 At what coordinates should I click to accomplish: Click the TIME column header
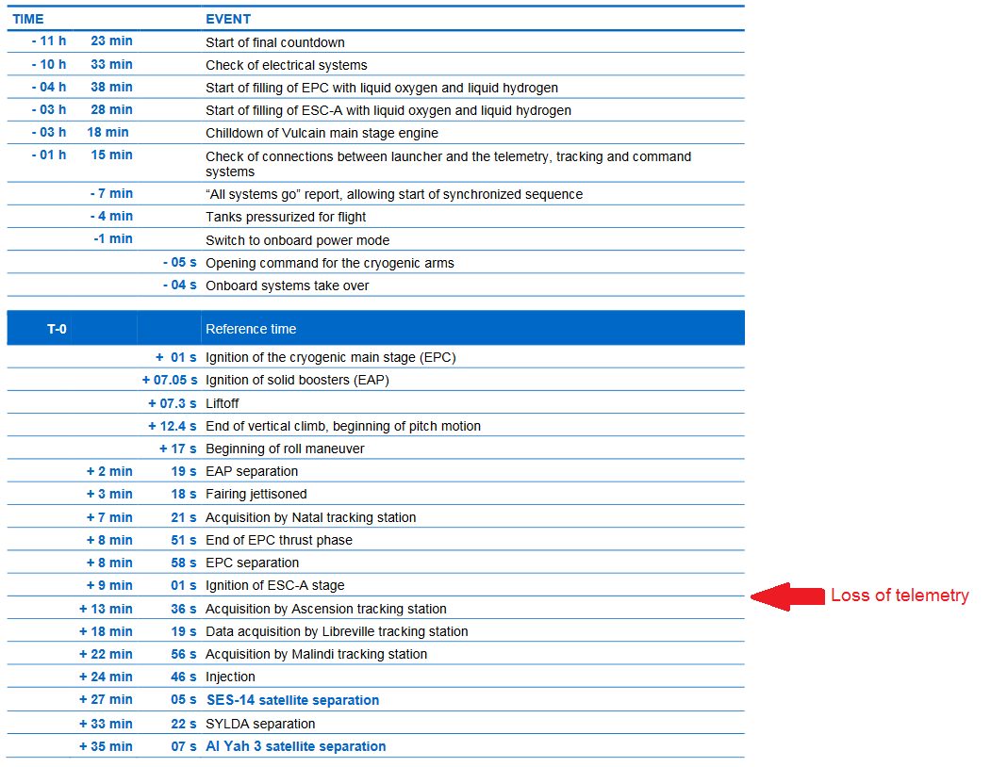28,19
